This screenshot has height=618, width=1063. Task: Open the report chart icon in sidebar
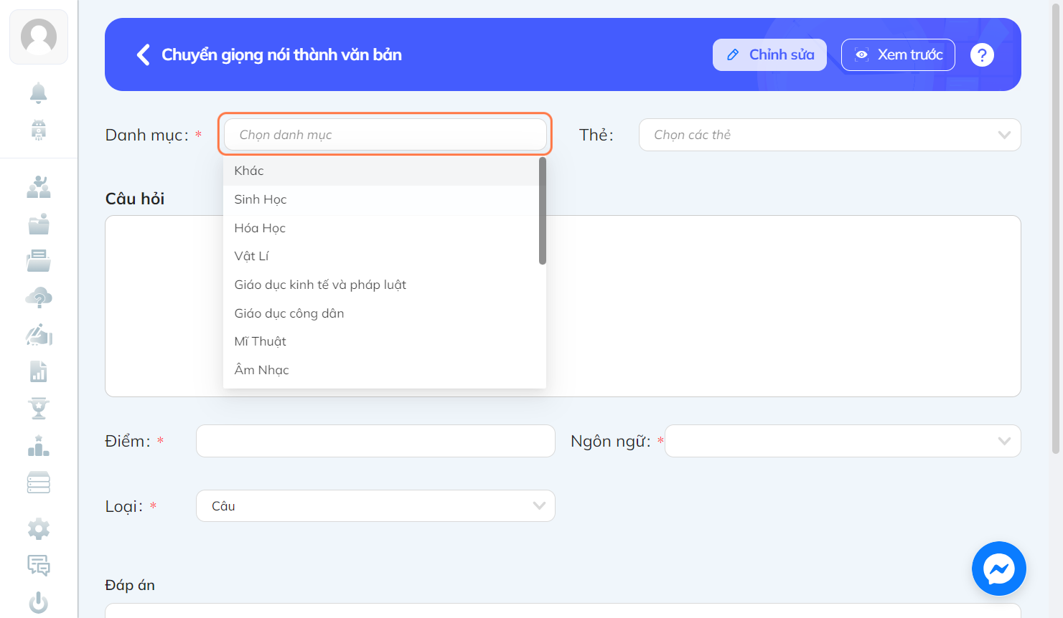(39, 371)
